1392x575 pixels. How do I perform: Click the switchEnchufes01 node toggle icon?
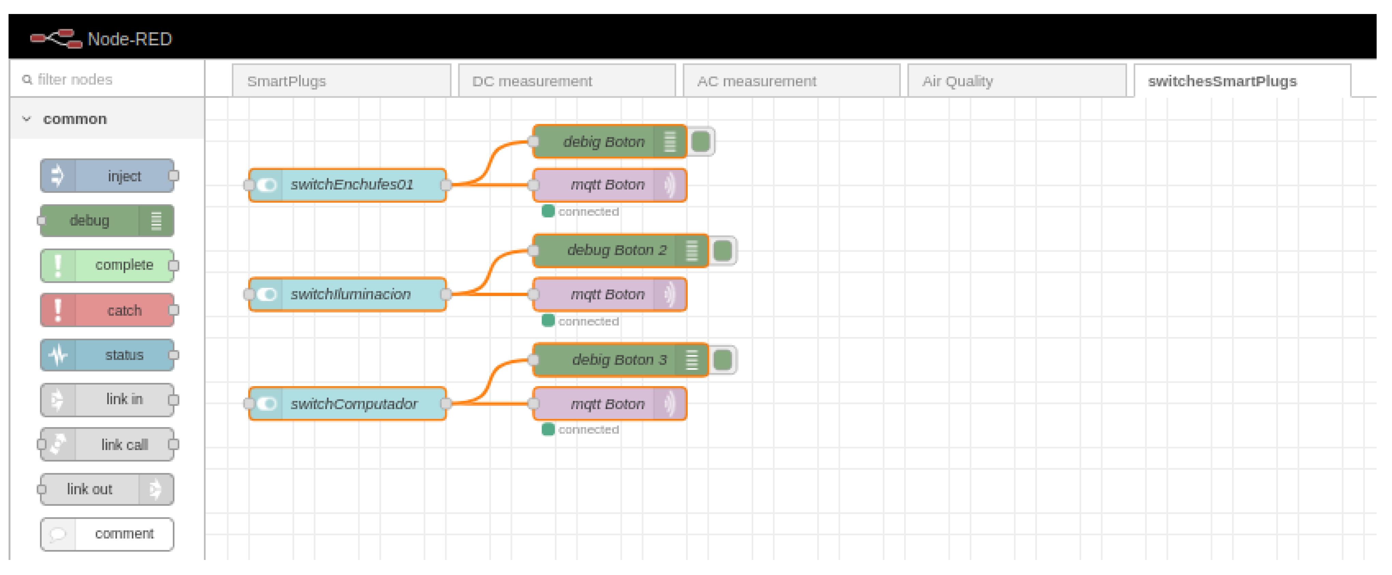(266, 185)
